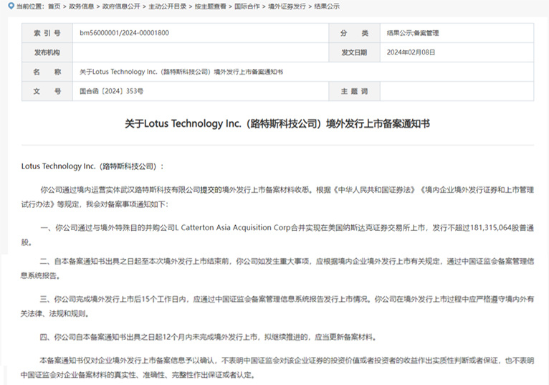Click paragraph mentioning 武汉路特斯科技有限公司
549x385 pixels.
(x=277, y=197)
